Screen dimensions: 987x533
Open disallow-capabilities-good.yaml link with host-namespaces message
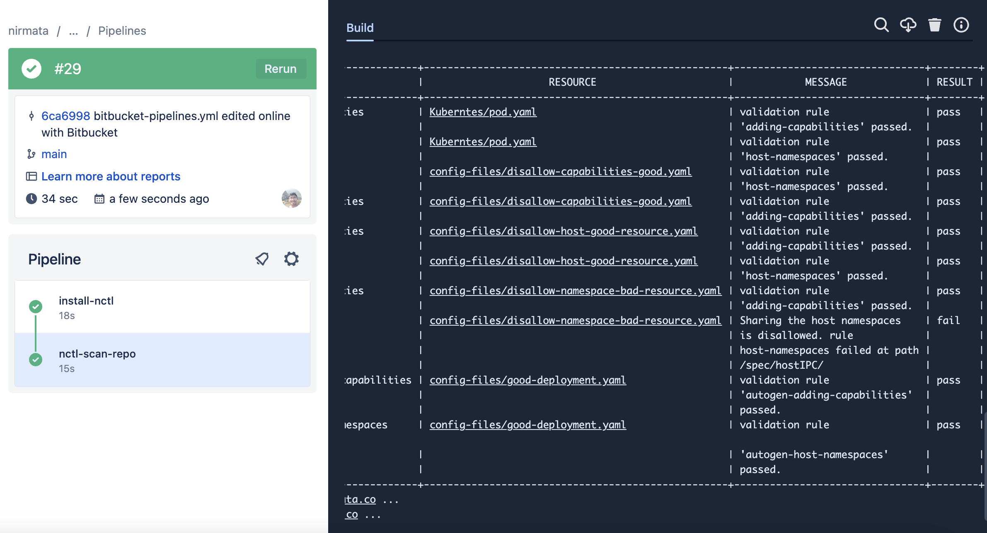pyautogui.click(x=560, y=171)
